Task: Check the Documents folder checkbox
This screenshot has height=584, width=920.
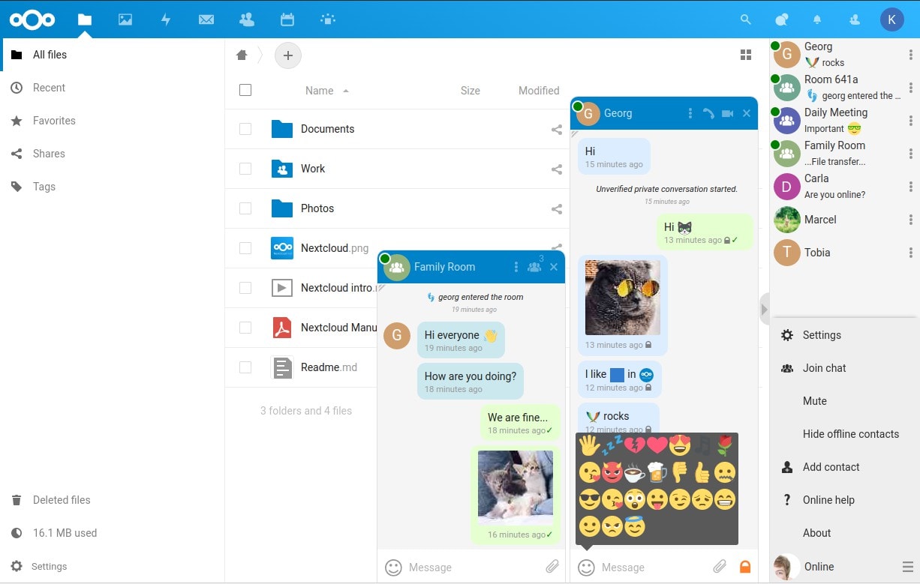Action: (245, 129)
